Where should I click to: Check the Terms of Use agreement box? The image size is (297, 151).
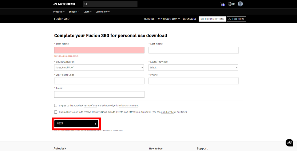click(56, 106)
